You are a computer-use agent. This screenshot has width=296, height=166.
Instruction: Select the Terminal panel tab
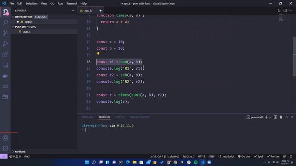(105, 117)
